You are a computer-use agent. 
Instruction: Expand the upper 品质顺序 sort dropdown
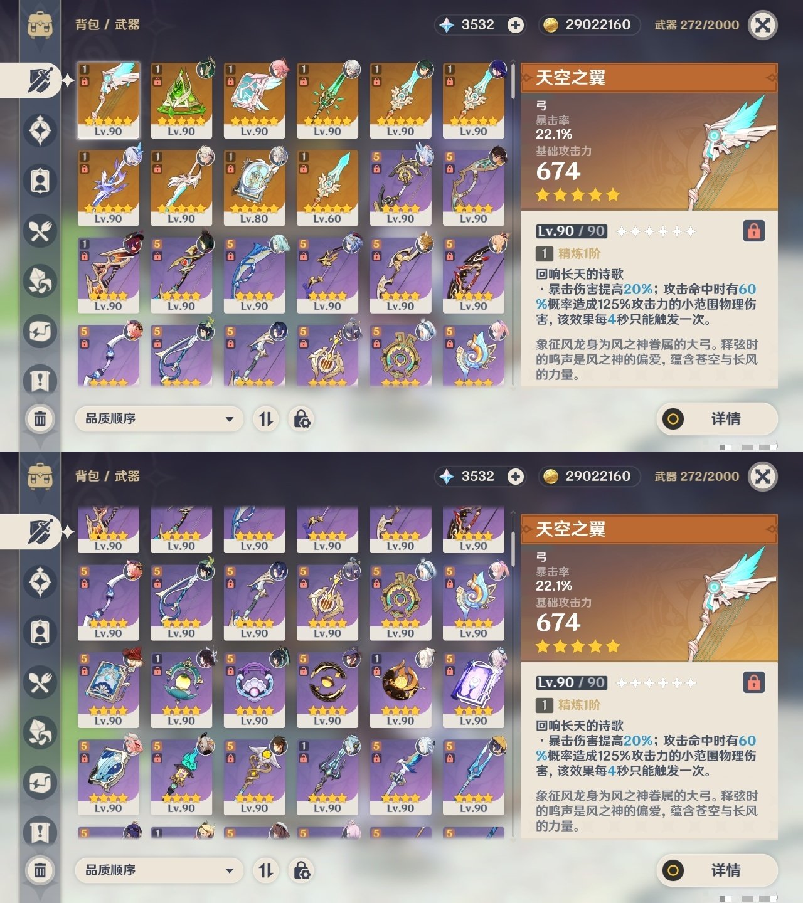click(x=159, y=418)
